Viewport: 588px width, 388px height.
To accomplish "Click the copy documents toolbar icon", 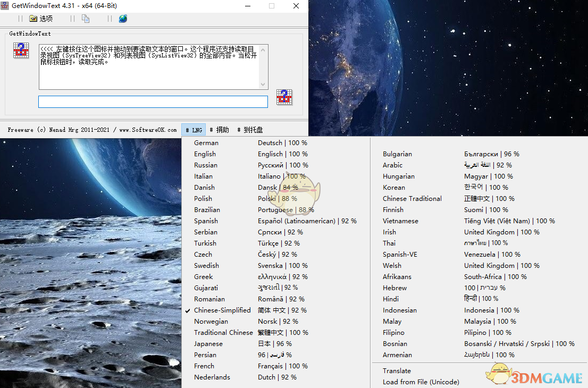I will click(86, 19).
